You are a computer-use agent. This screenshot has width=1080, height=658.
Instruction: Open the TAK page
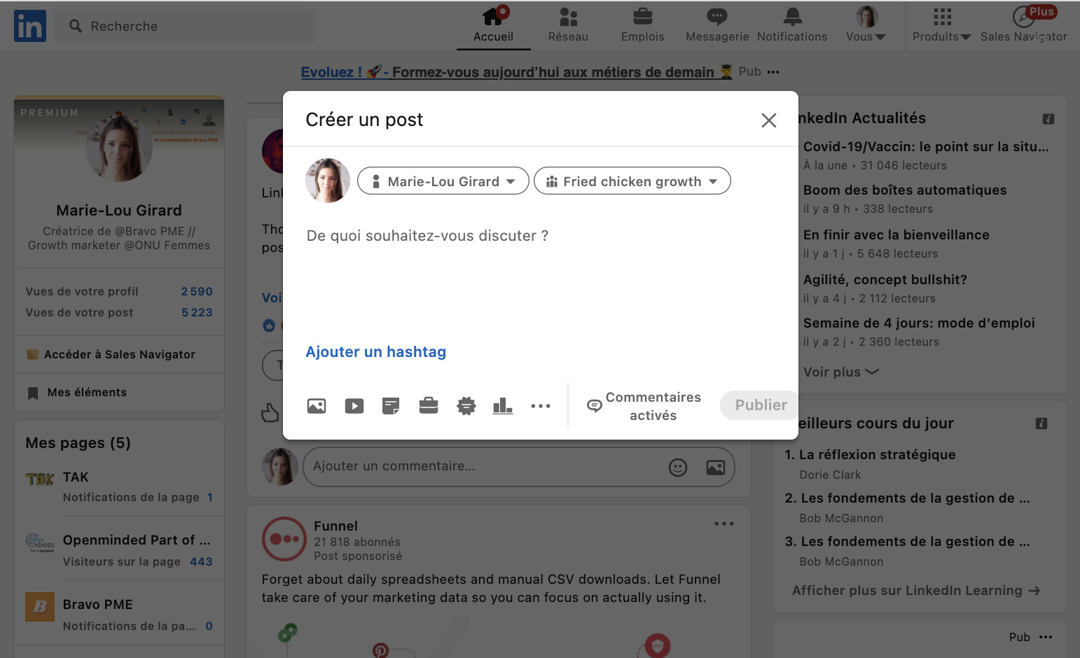click(x=76, y=477)
